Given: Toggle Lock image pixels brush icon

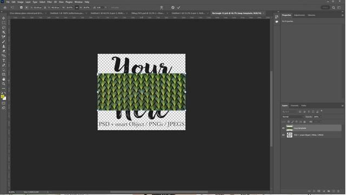Looking at the screenshot, I should point(292,122).
